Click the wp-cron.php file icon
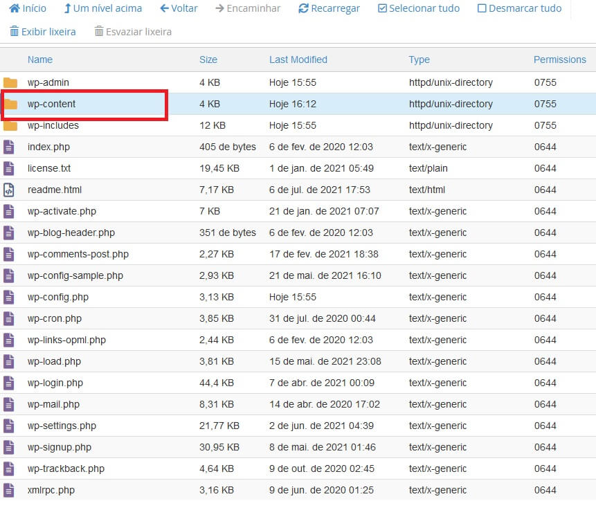 pyautogui.click(x=9, y=318)
